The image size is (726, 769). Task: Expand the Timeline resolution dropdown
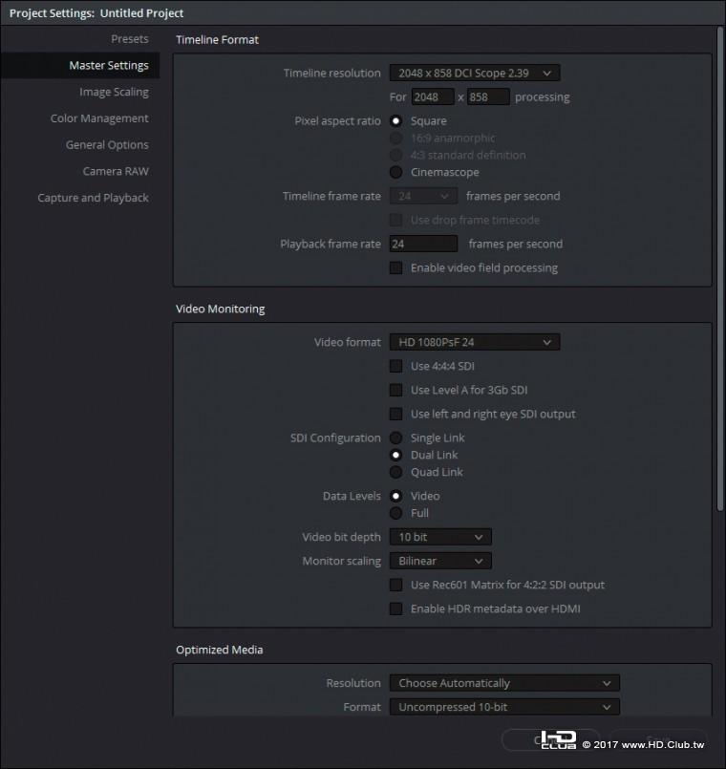click(x=474, y=73)
